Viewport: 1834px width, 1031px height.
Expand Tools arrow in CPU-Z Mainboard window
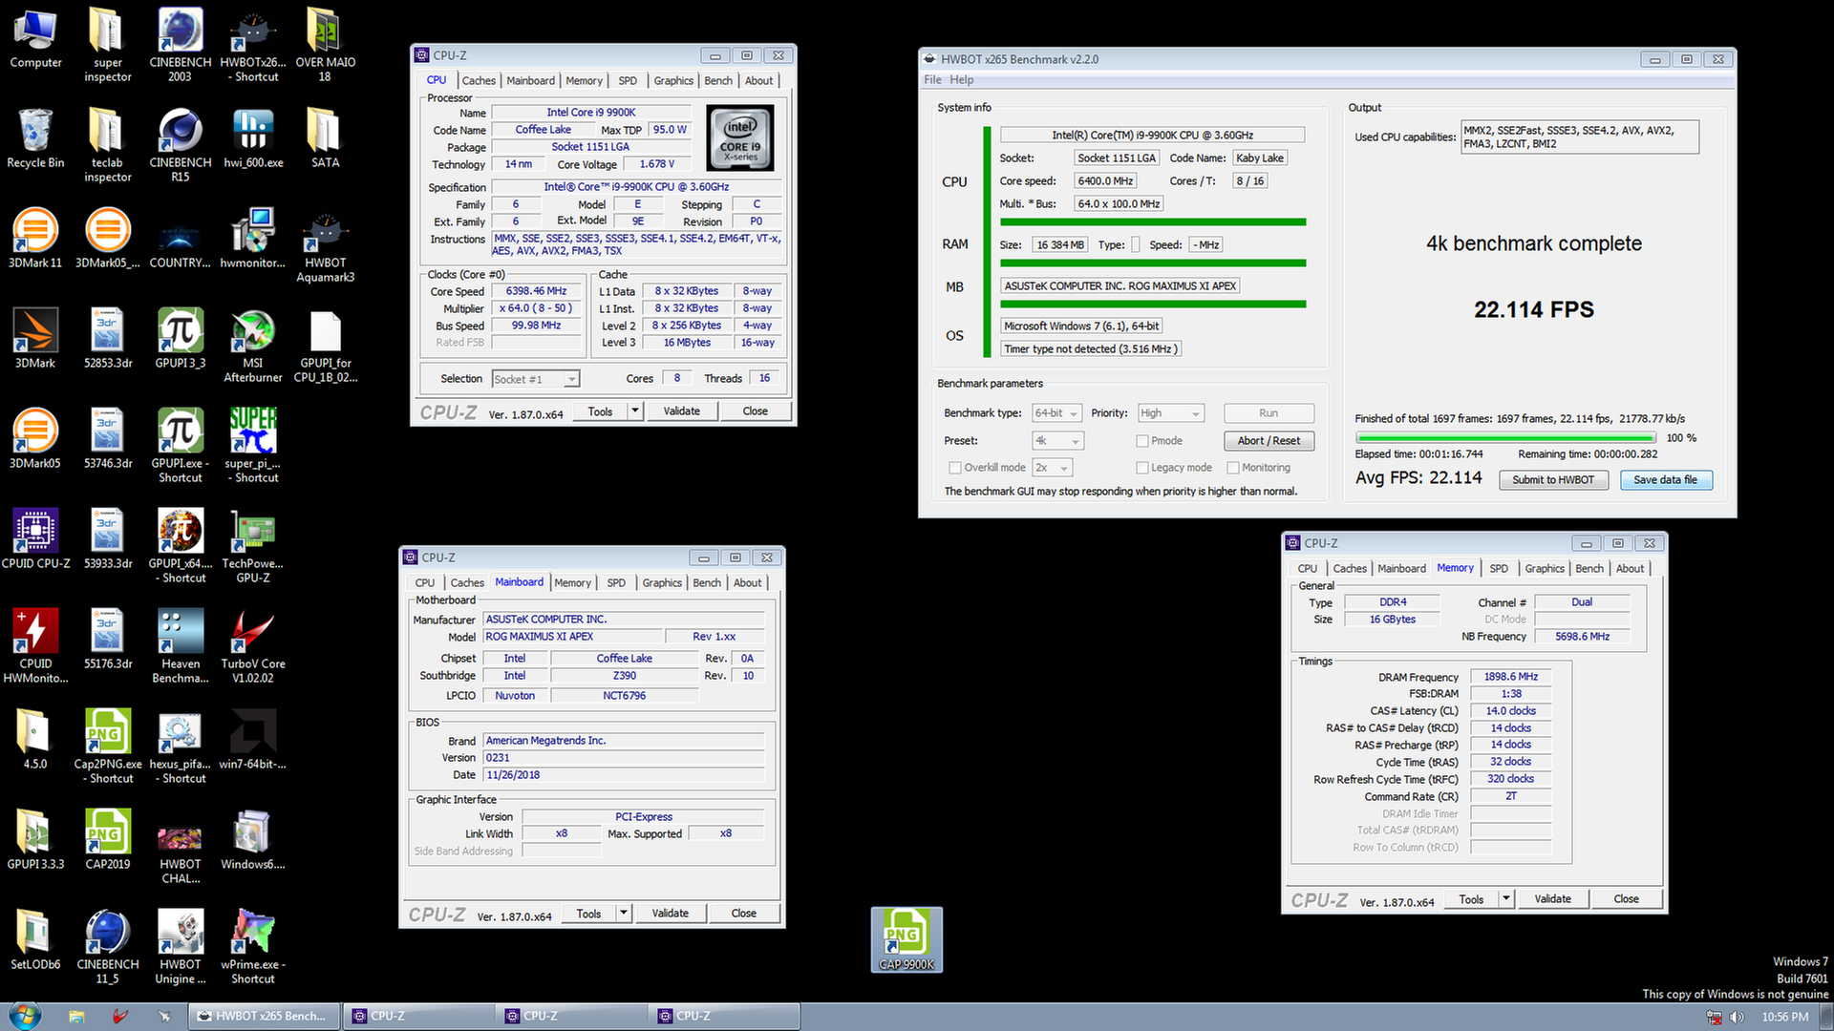click(624, 914)
